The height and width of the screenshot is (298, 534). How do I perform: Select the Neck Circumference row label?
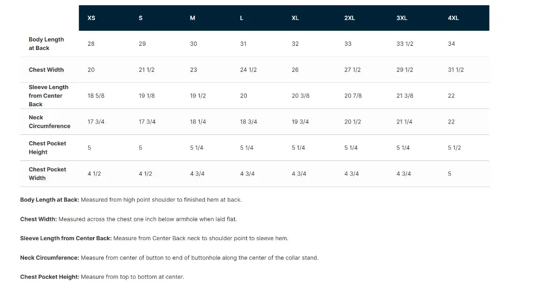[49, 122]
